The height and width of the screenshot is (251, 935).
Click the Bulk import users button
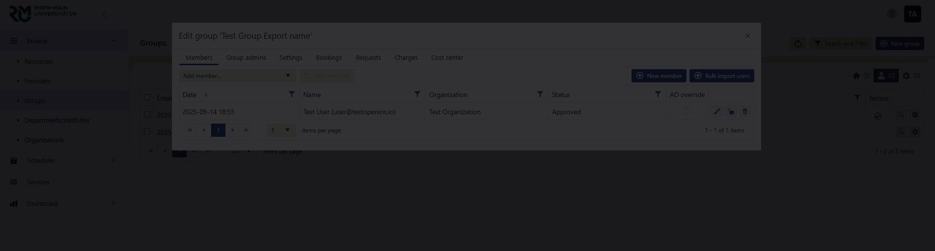pos(721,76)
